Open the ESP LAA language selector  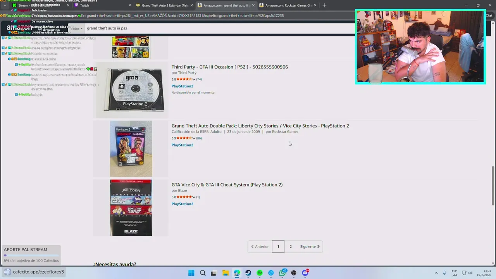coord(454,273)
